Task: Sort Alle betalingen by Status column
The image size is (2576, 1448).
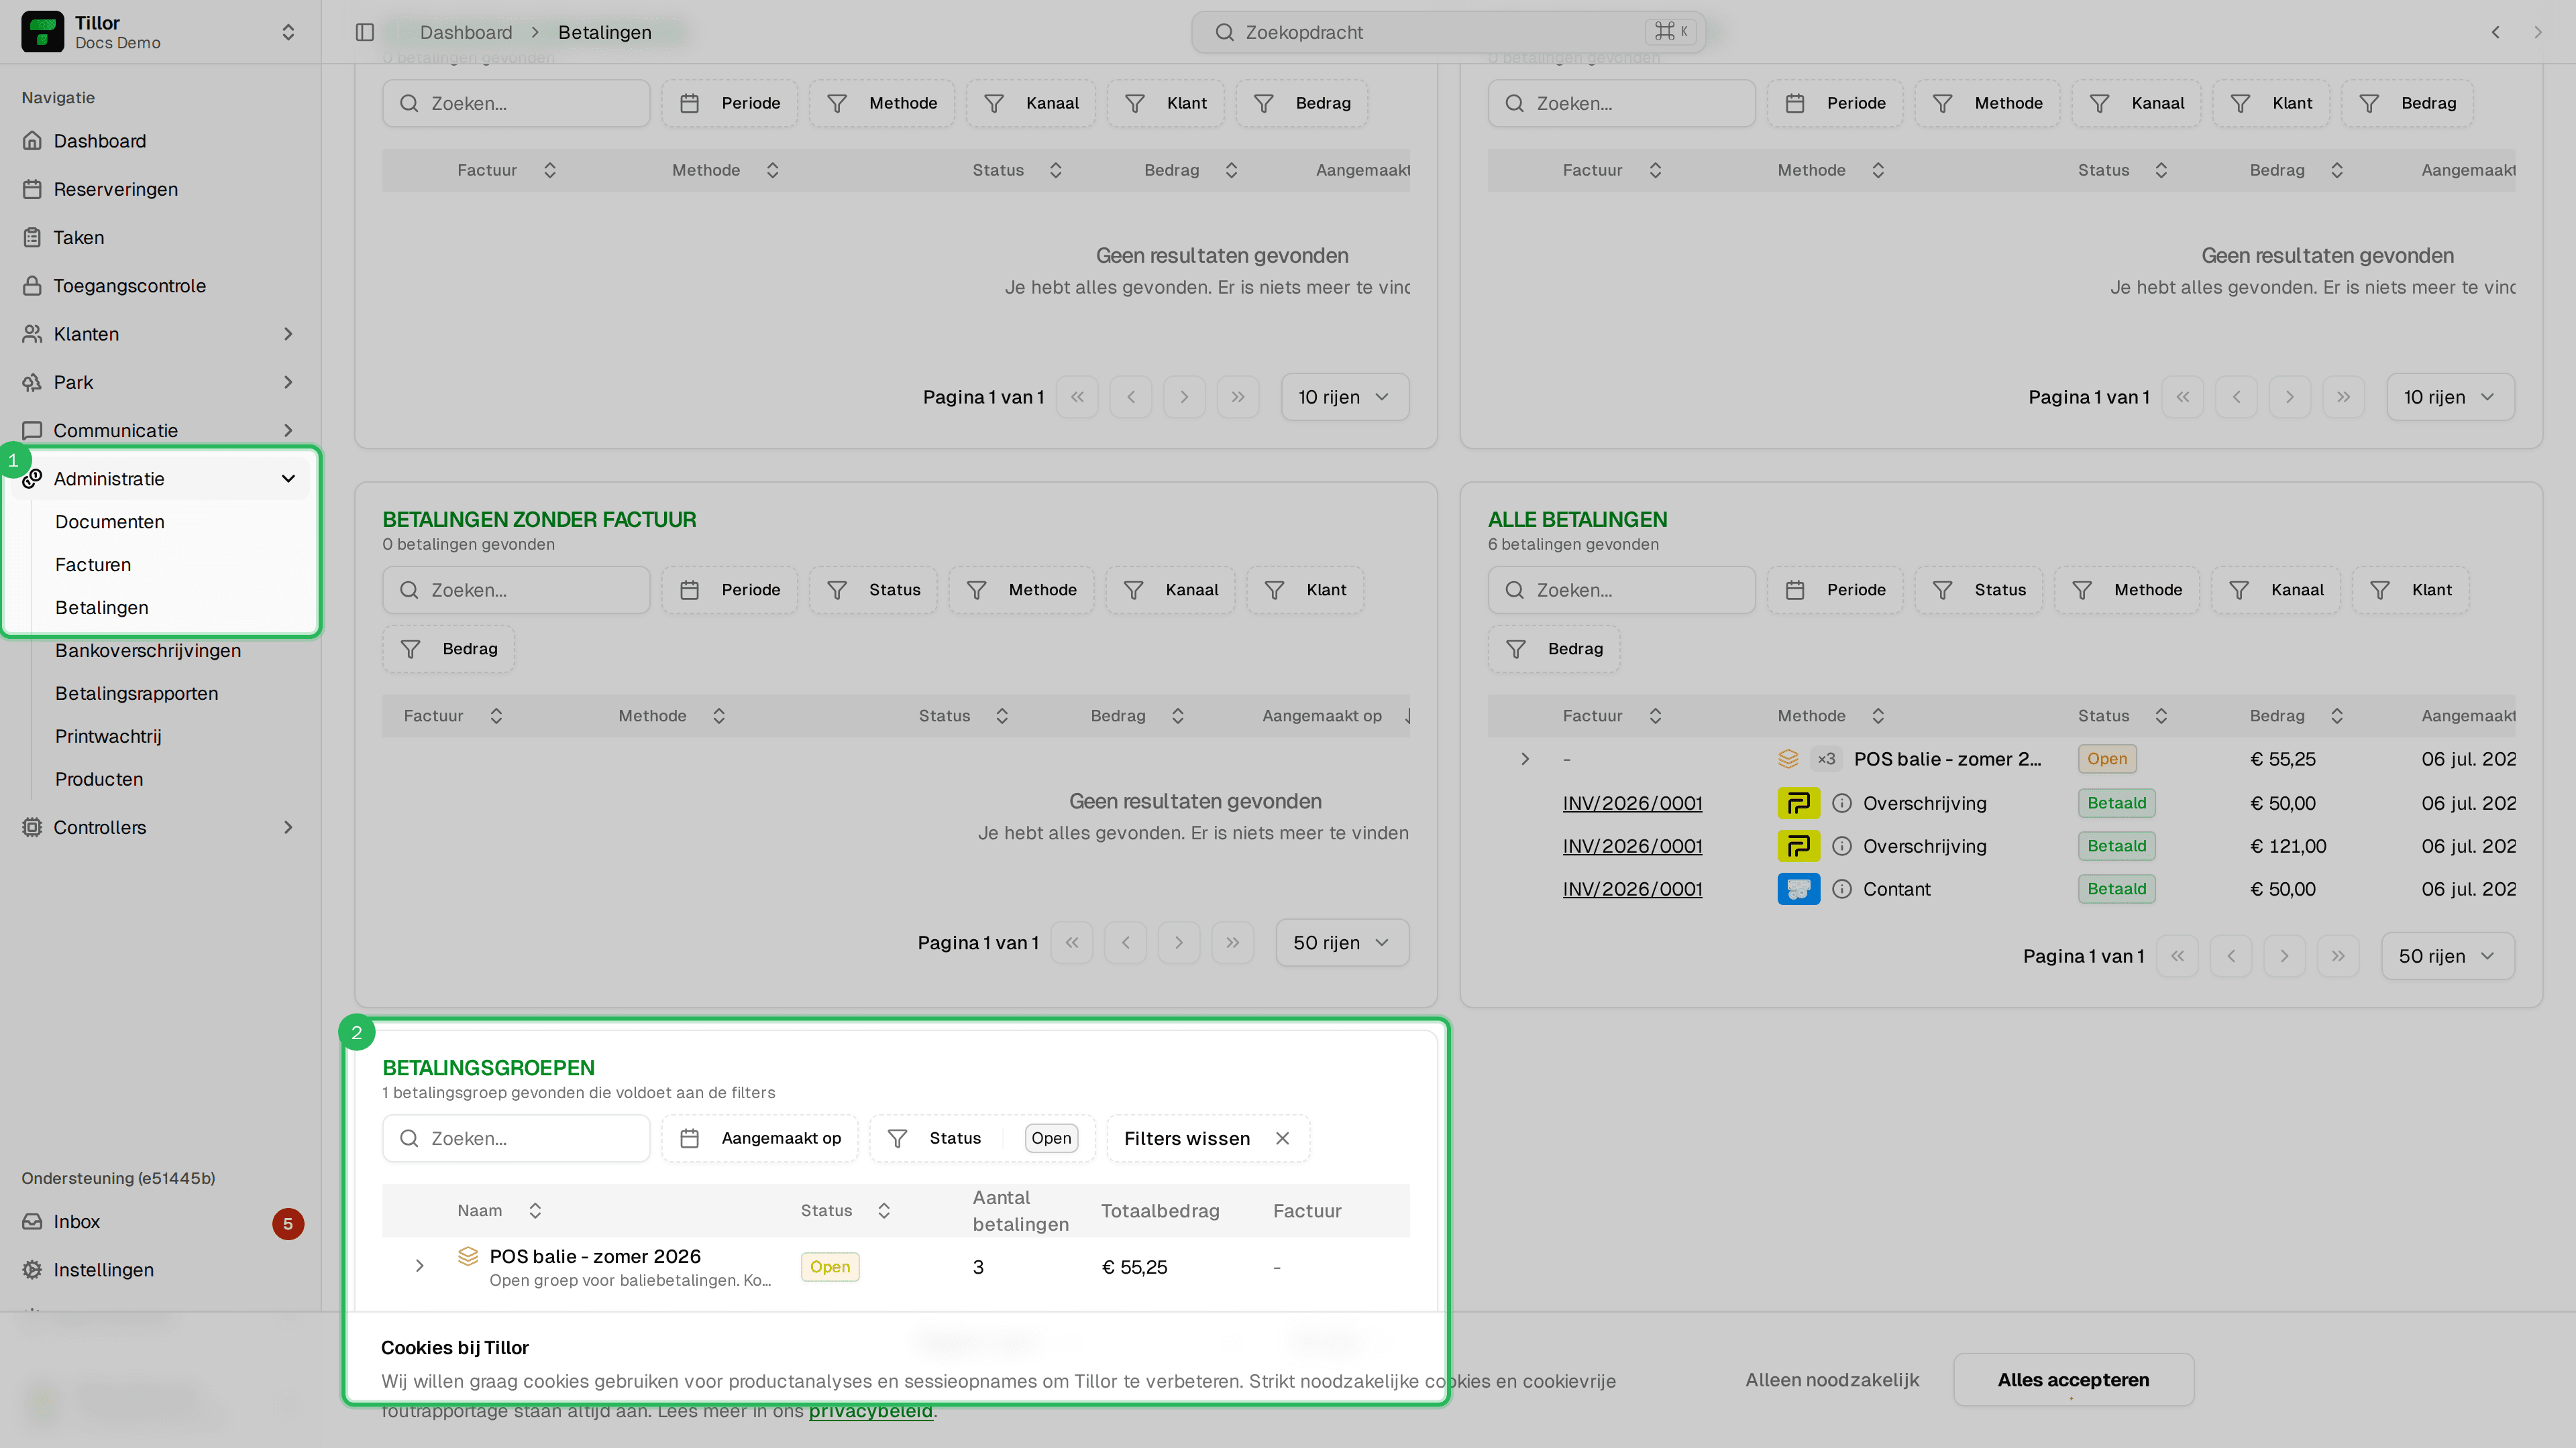Action: click(2122, 715)
